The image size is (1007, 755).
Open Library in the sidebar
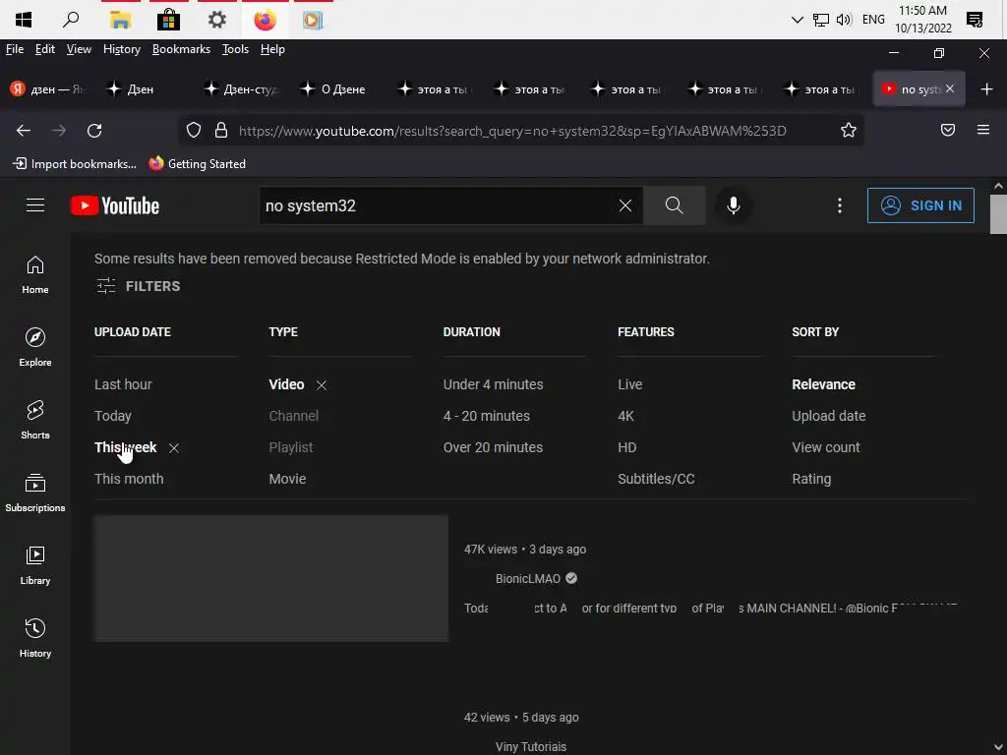[35, 565]
